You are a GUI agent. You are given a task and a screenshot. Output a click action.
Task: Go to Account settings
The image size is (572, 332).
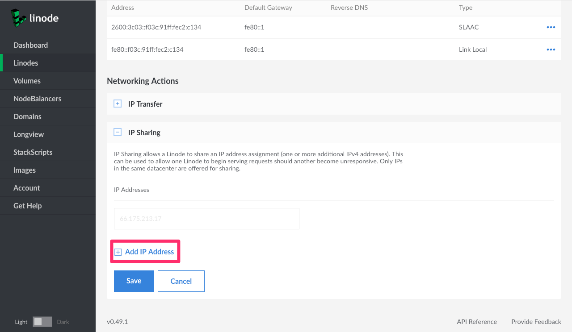coord(27,188)
